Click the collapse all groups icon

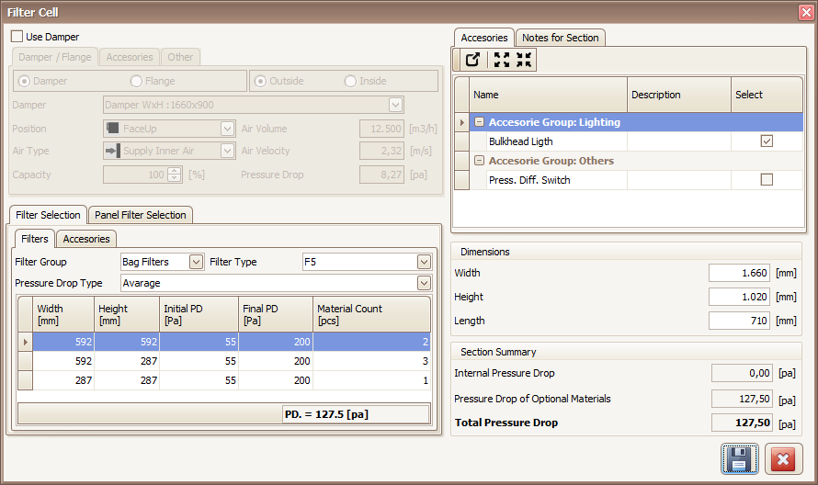tap(524, 60)
